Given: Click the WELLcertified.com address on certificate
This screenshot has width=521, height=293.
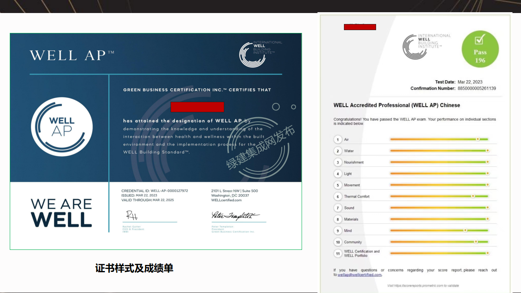Looking at the screenshot, I should pos(226,200).
